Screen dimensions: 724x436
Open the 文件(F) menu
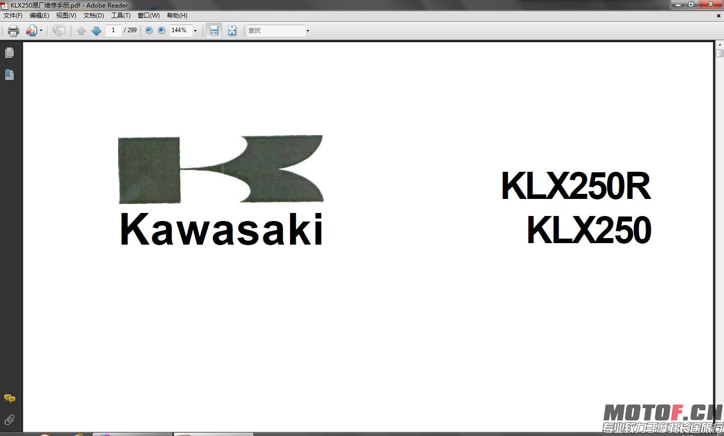13,16
